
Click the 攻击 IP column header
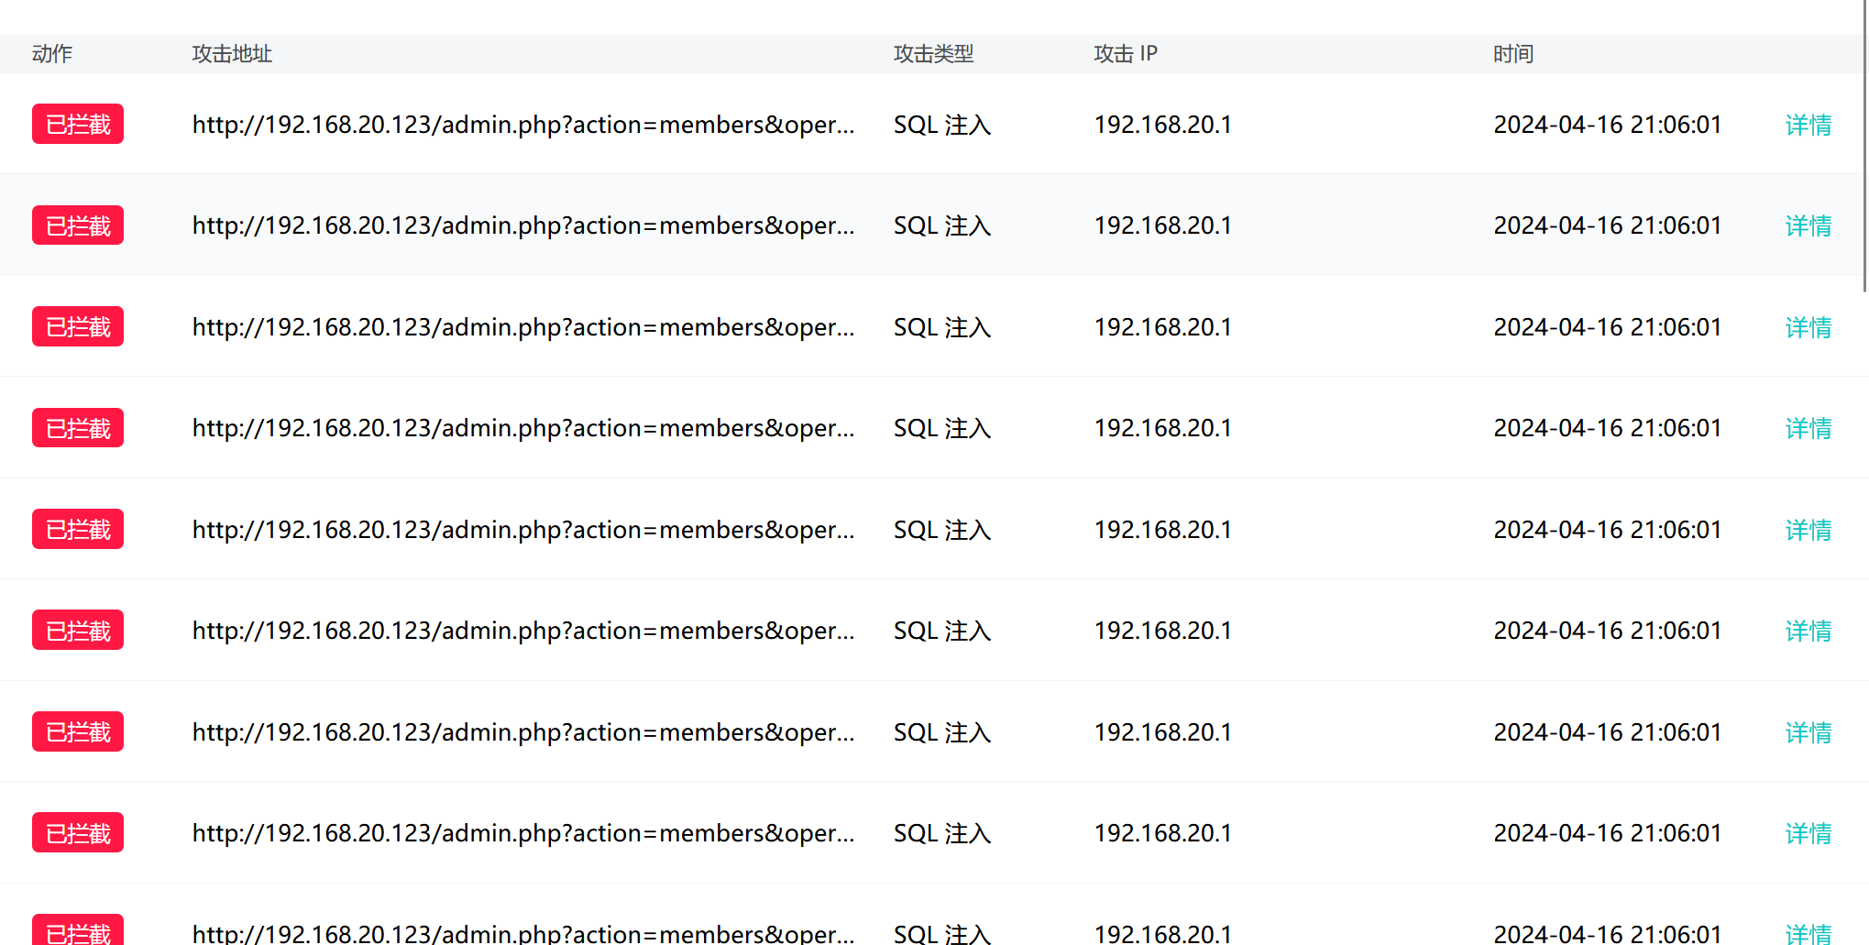click(x=1125, y=54)
